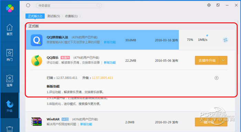Click the colorful app logo in the sidebar

(10, 8)
